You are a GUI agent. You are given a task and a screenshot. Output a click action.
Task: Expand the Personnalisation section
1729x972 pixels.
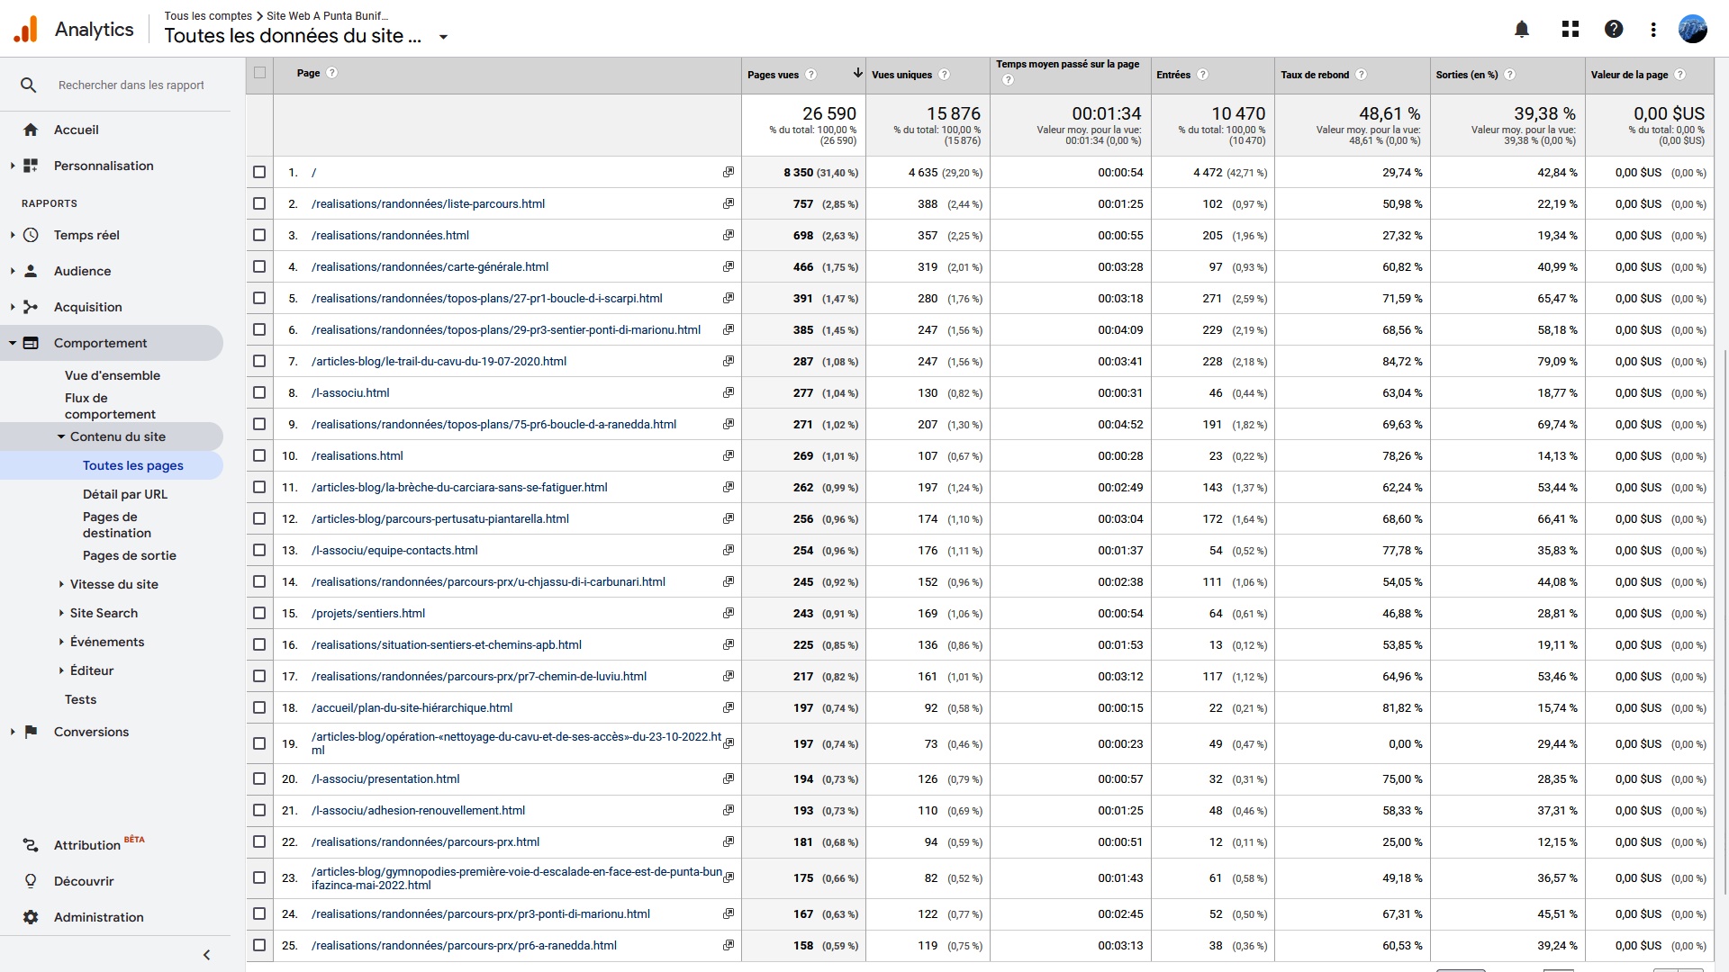pos(12,166)
